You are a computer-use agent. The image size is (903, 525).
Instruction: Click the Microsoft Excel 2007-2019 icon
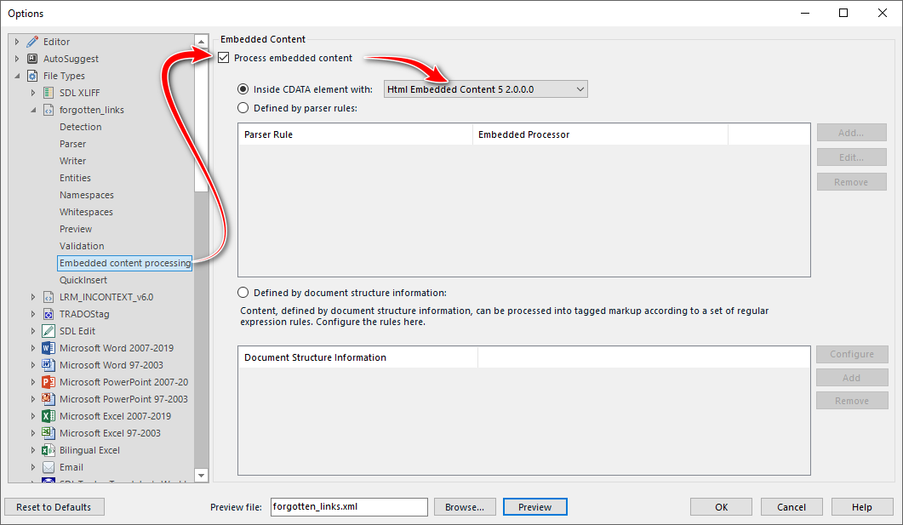49,416
